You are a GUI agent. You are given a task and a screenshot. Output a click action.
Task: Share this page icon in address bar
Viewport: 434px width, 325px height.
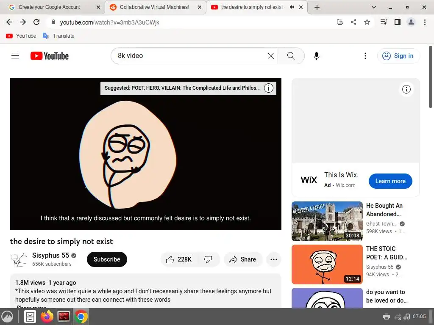pyautogui.click(x=353, y=22)
